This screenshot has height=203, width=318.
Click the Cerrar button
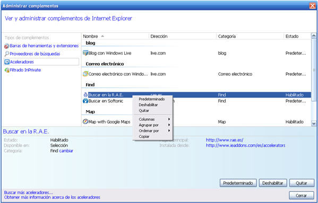click(302, 196)
